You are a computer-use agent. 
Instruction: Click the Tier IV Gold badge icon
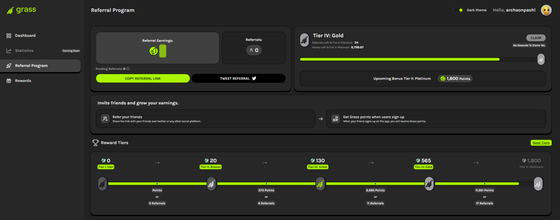(304, 40)
